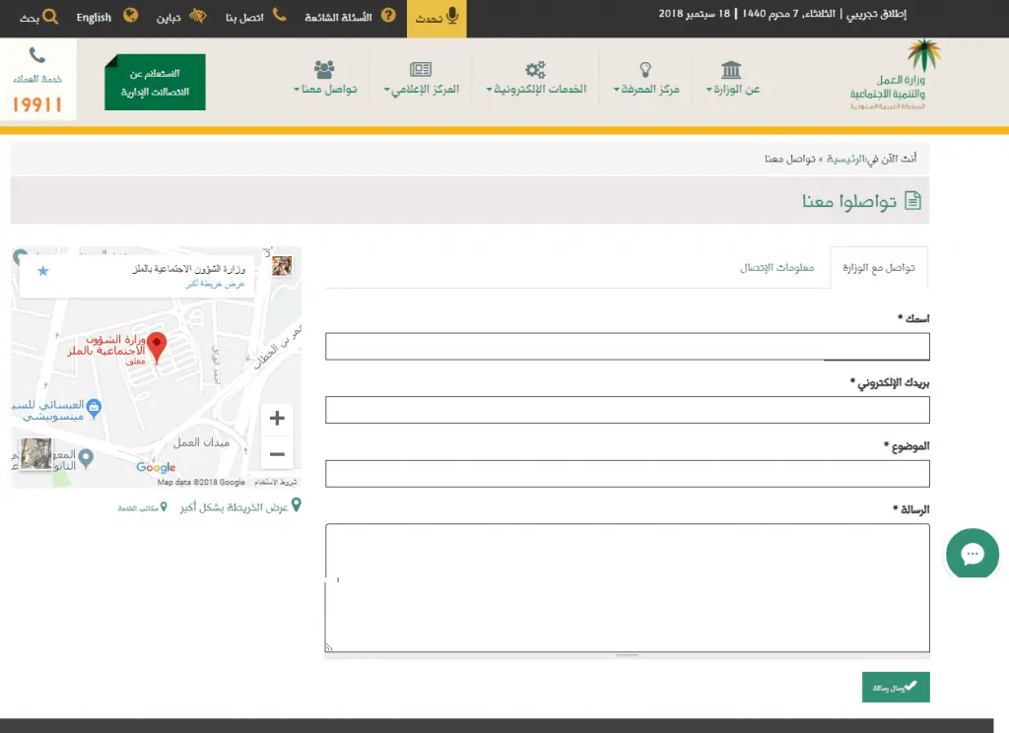Expand the المركز الإعلامي menu
Viewport: 1009px width, 733px height.
pos(422,89)
